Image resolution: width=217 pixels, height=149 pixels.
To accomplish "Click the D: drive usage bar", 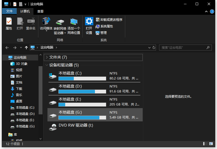I will (82, 91).
